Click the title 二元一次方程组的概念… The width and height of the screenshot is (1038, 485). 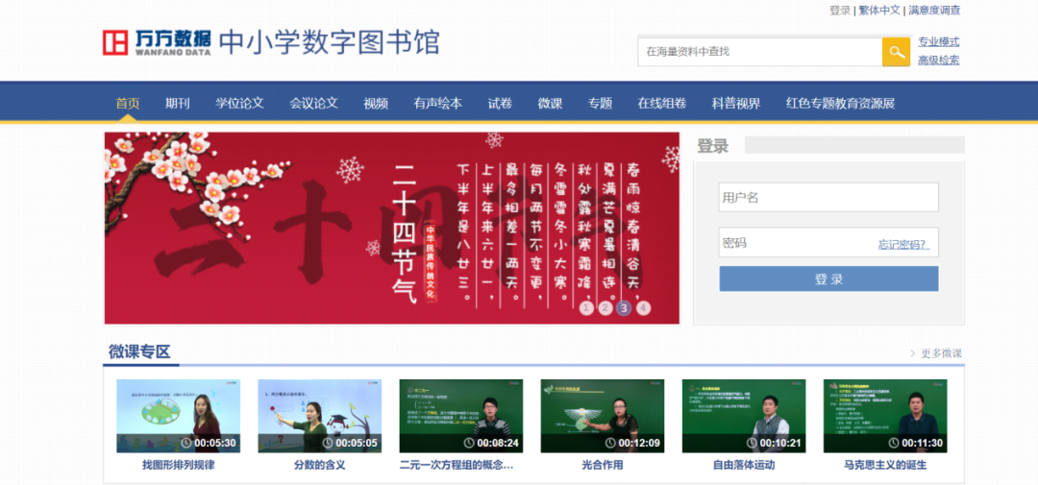tap(457, 465)
